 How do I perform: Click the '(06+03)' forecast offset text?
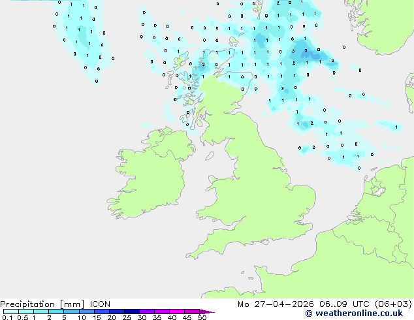click(x=393, y=304)
